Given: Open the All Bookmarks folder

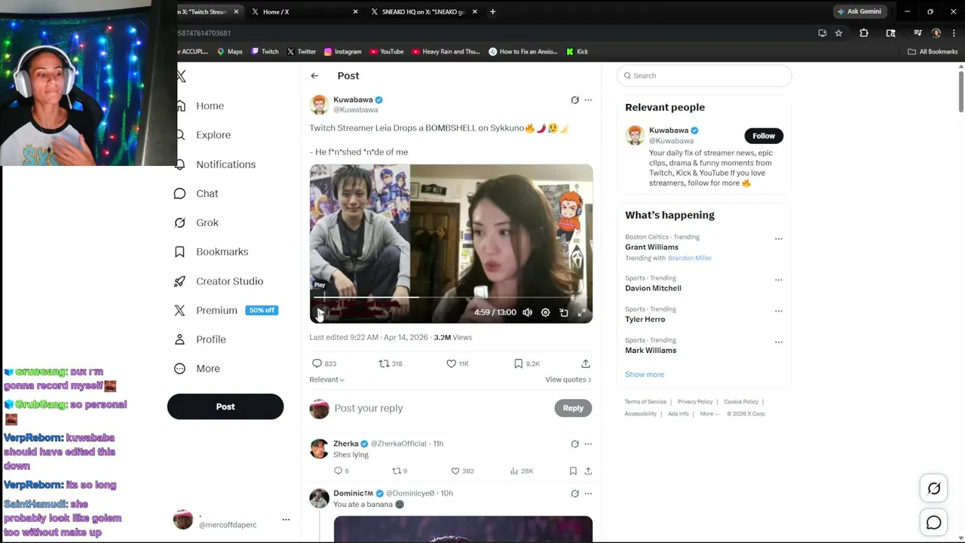Looking at the screenshot, I should (x=933, y=51).
